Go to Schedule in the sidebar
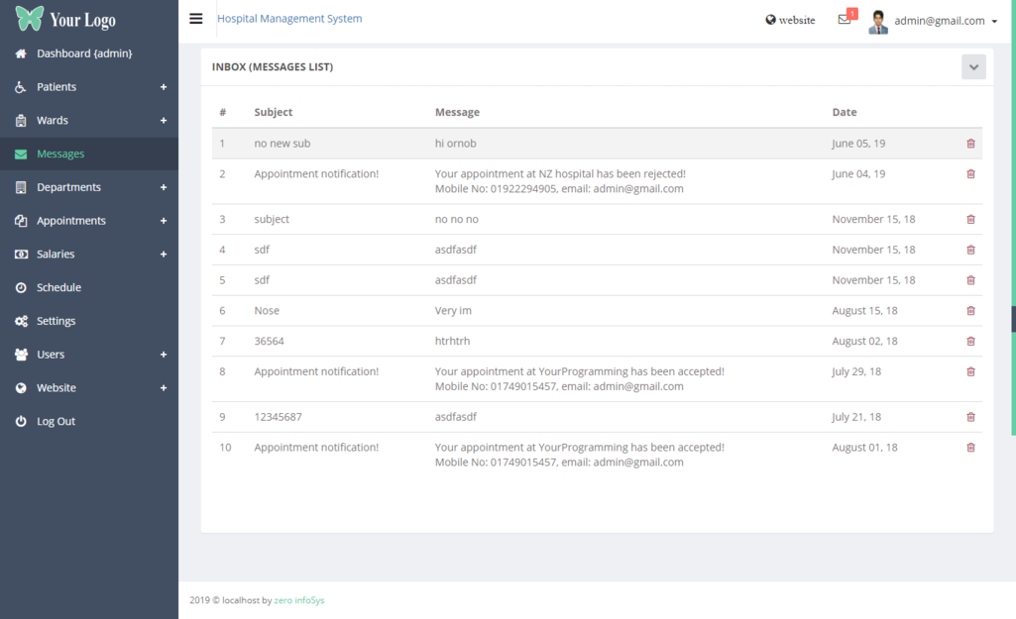The width and height of the screenshot is (1016, 619). pos(58,288)
